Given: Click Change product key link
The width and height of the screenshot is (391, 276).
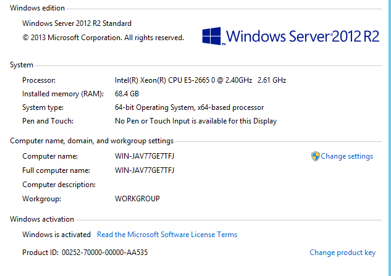Looking at the screenshot, I should (x=342, y=253).
